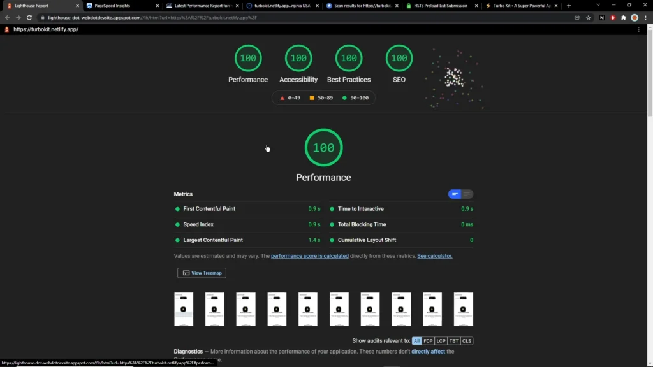
Task: Reload the page with browser refresh icon
Action: click(x=29, y=18)
